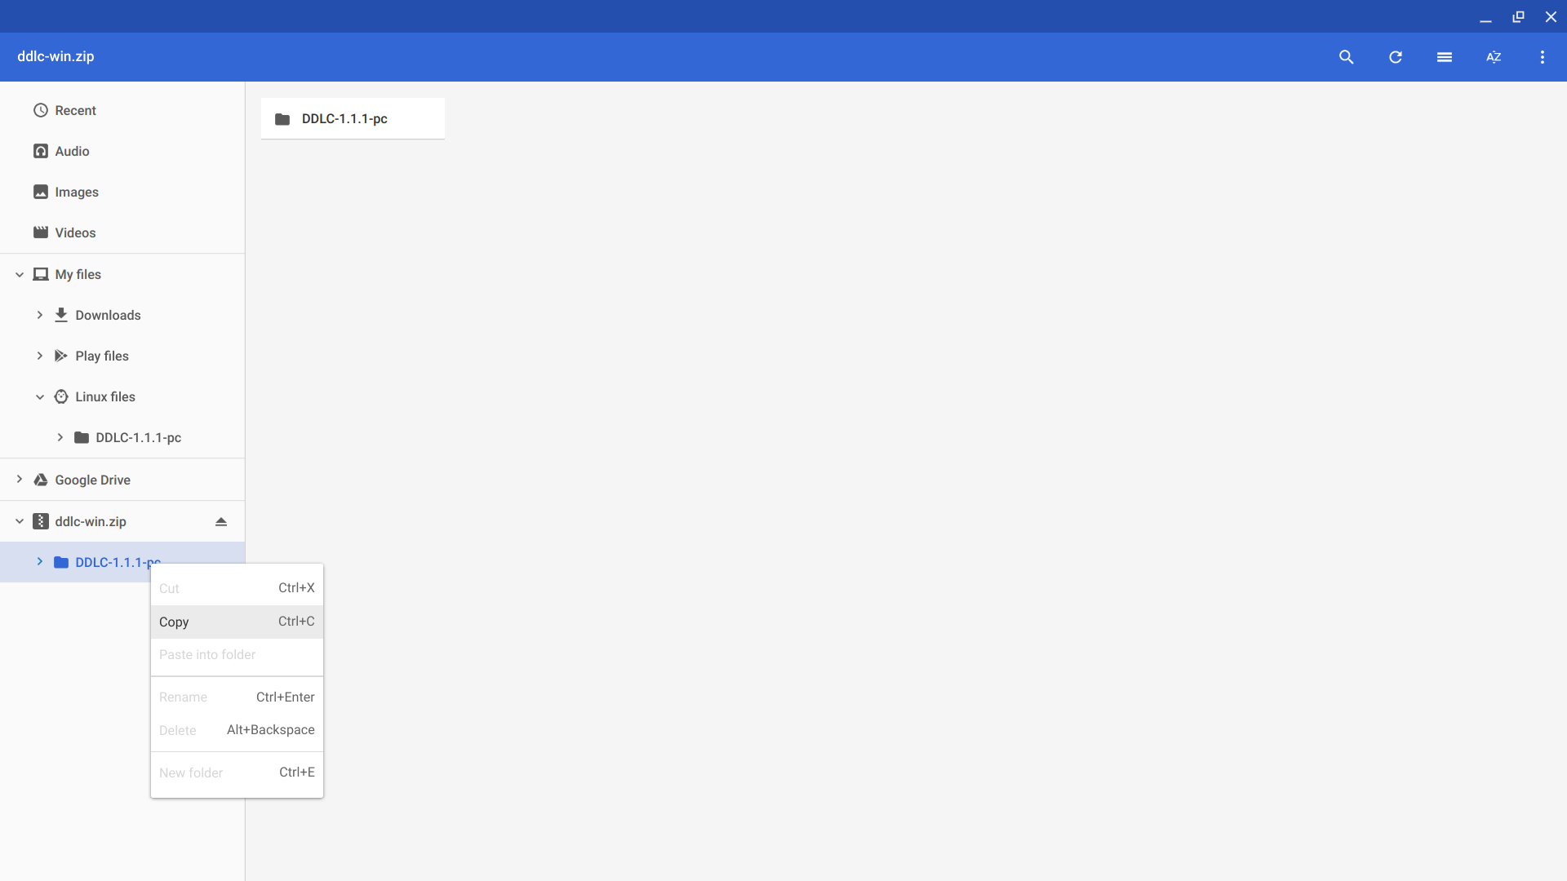
Task: Click the DDLC-1.1.1-pc folder in main pane
Action: click(352, 118)
